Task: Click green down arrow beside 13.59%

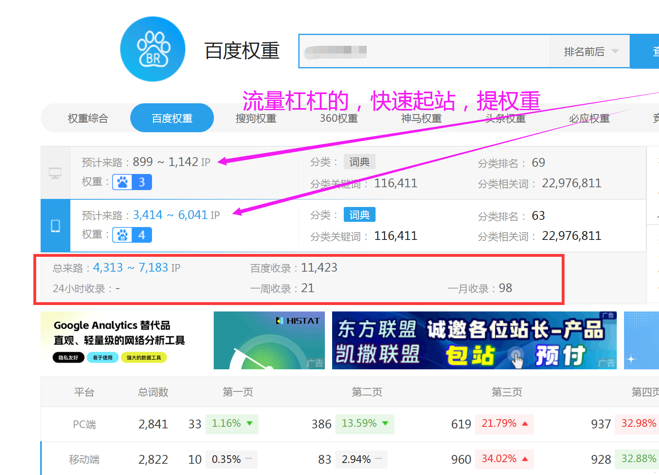Action: 385,424
